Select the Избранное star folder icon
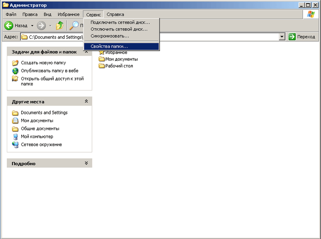Screen dimensions: 321x239 pyautogui.click(x=102, y=52)
